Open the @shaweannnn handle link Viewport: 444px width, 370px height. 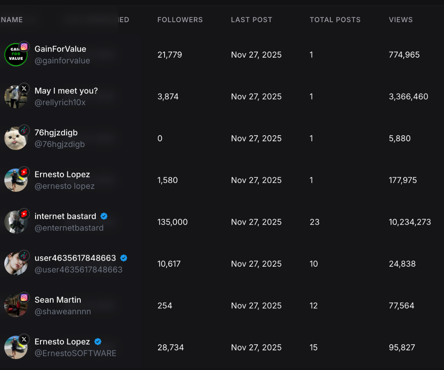[x=63, y=312]
